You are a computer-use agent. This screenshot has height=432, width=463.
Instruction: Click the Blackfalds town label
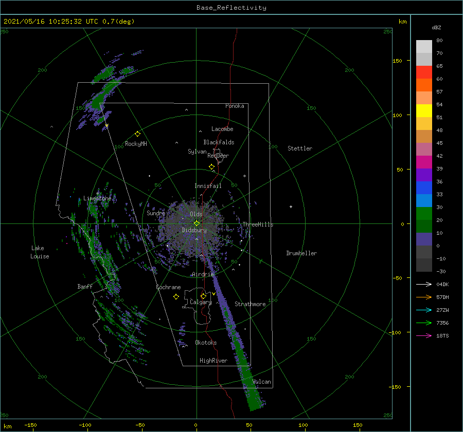click(x=219, y=142)
